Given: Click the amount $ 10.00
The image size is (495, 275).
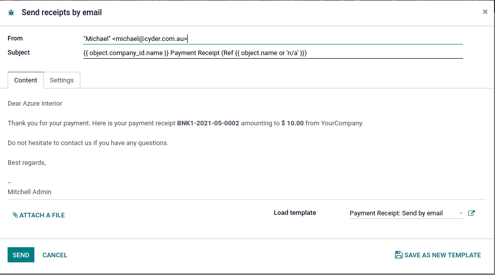Looking at the screenshot, I should click(293, 123).
